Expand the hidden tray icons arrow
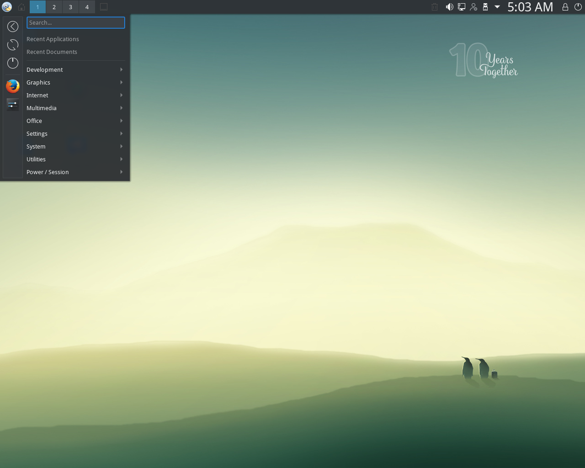This screenshot has width=585, height=468. (497, 7)
